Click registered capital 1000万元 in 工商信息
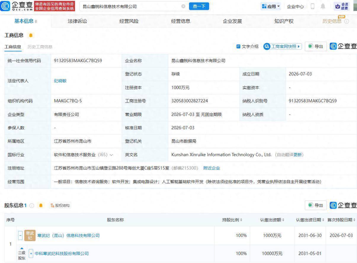This screenshot has height=263, width=357. pos(180,88)
